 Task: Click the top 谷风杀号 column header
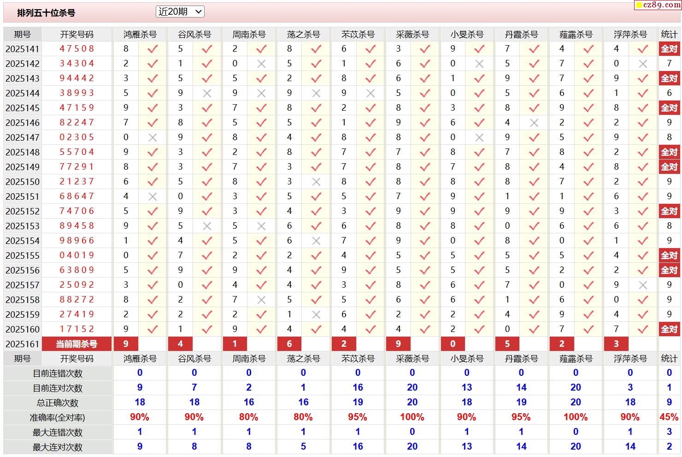click(x=194, y=35)
